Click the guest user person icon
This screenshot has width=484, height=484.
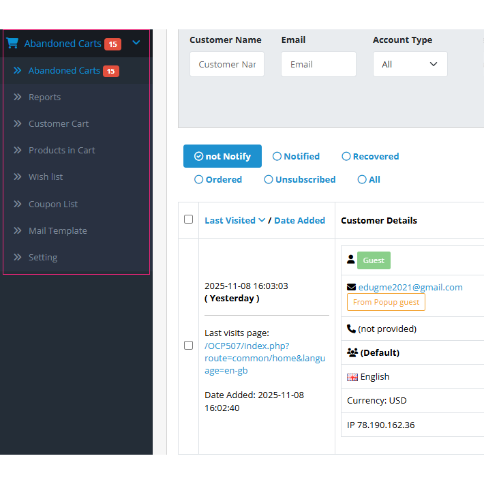351,260
